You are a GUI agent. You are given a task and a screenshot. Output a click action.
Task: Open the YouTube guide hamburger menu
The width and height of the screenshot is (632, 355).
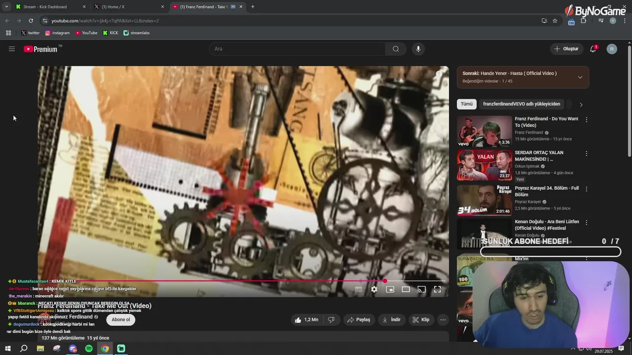(12, 49)
